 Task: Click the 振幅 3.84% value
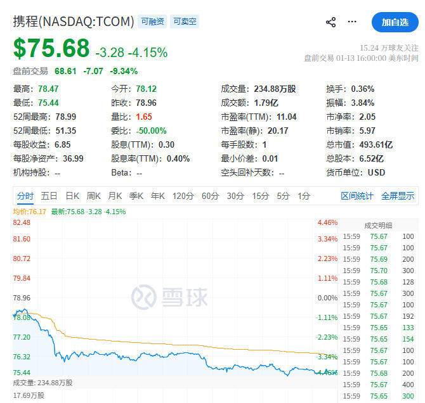(x=363, y=103)
